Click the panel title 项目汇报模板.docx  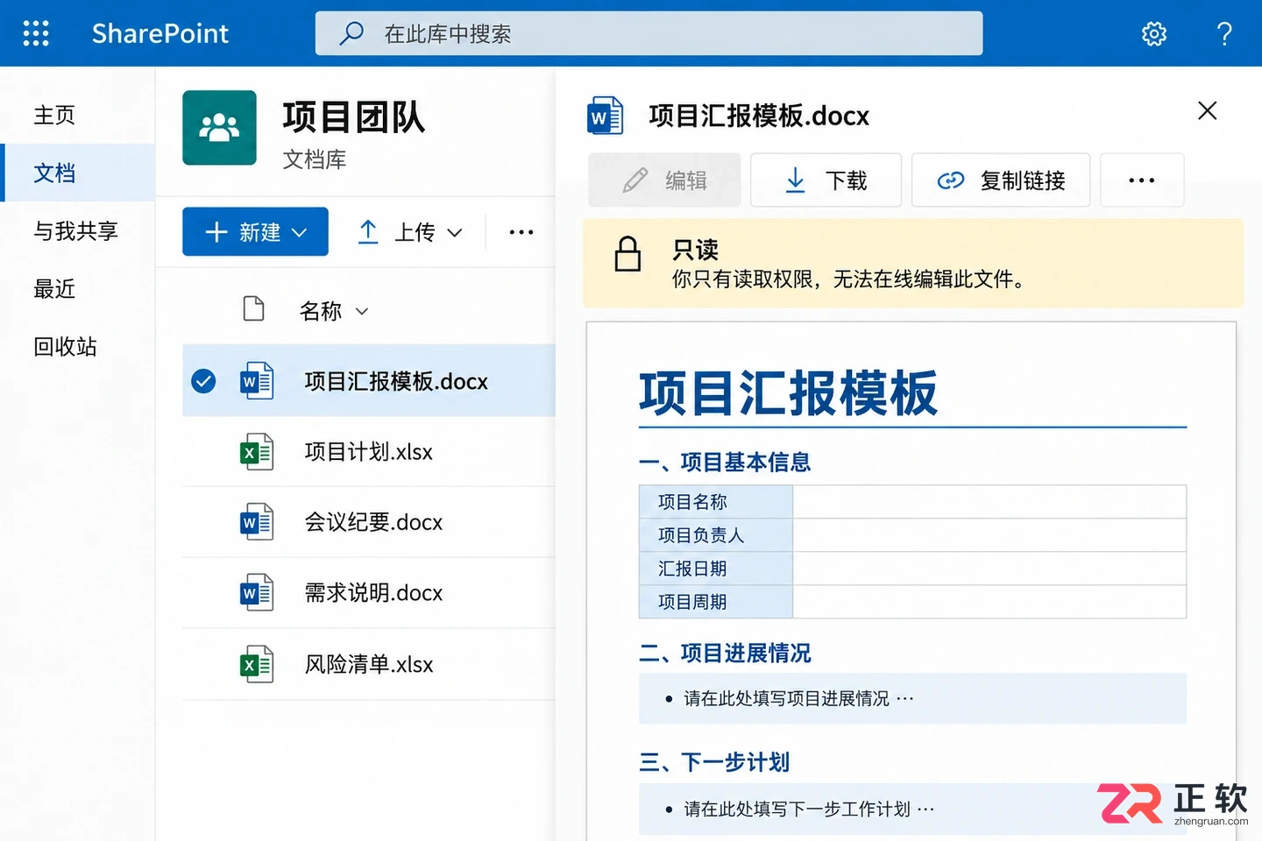tap(759, 116)
